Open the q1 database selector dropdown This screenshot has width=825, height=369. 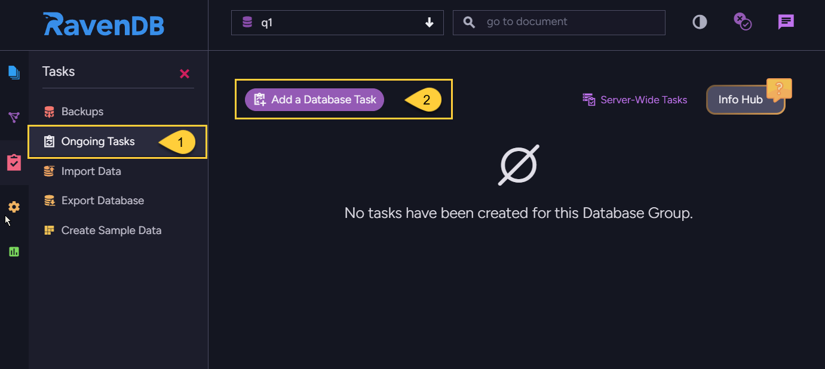coord(338,23)
